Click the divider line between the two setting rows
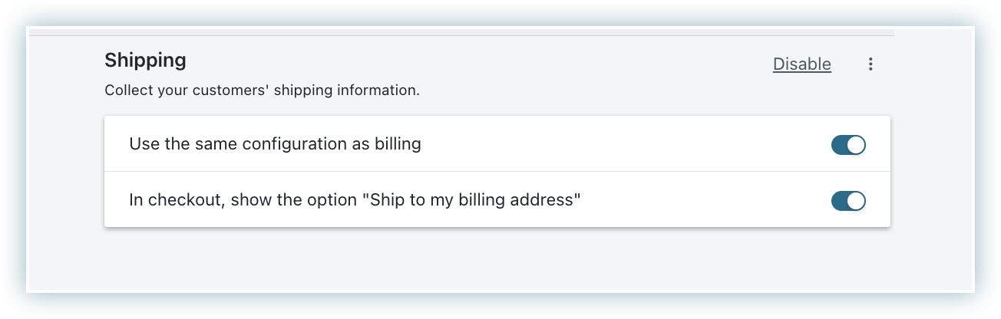Image resolution: width=1001 pixels, height=319 pixels. [497, 172]
